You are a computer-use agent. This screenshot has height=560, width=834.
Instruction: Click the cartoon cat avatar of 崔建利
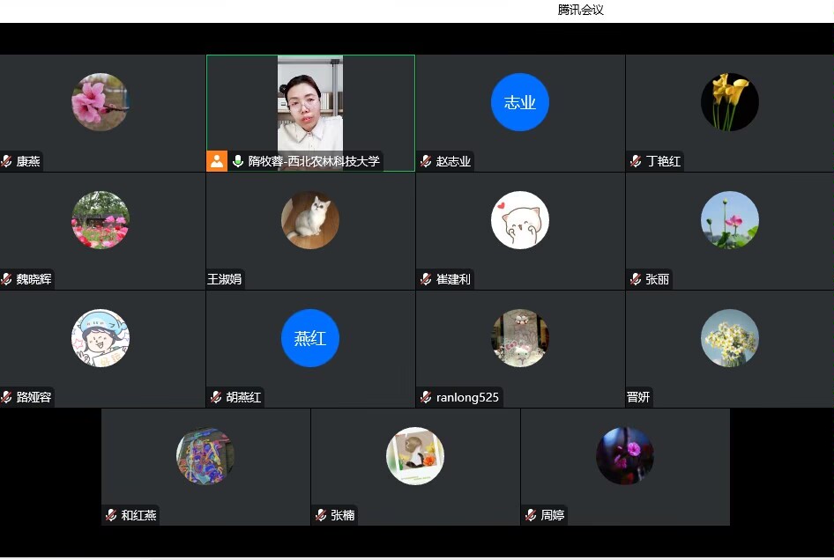click(x=520, y=220)
